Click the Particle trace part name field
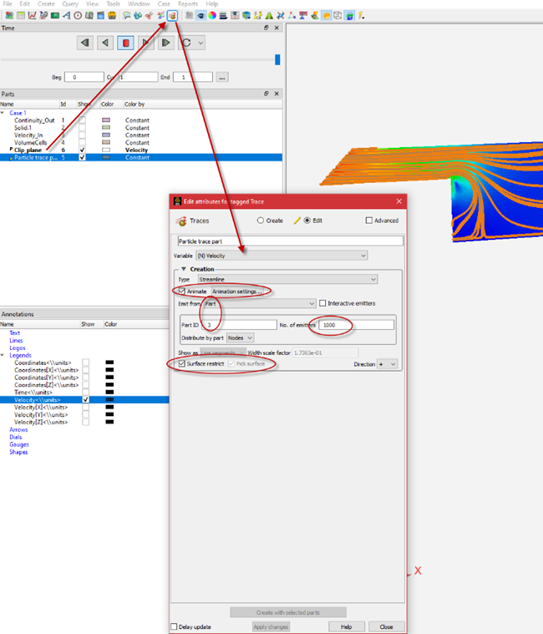 click(291, 241)
